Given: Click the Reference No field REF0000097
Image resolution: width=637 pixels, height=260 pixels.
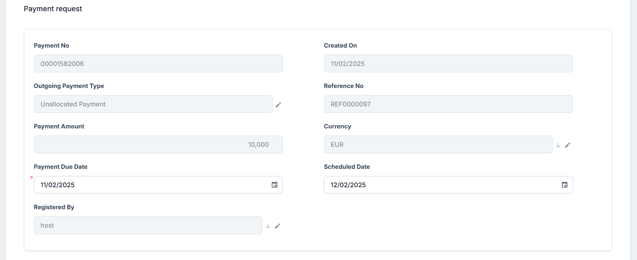Looking at the screenshot, I should [448, 104].
